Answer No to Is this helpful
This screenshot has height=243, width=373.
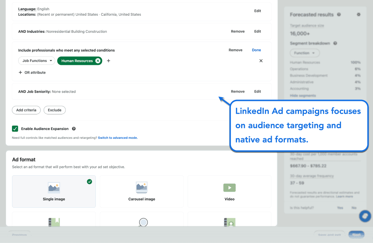tap(354, 208)
